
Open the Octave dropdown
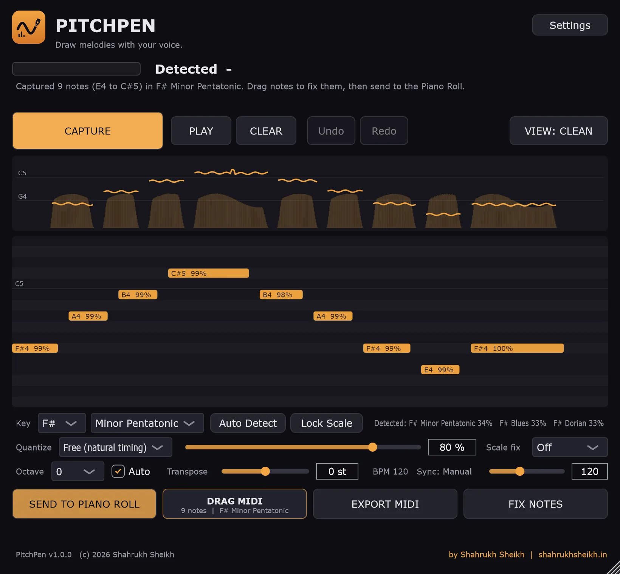tap(77, 471)
